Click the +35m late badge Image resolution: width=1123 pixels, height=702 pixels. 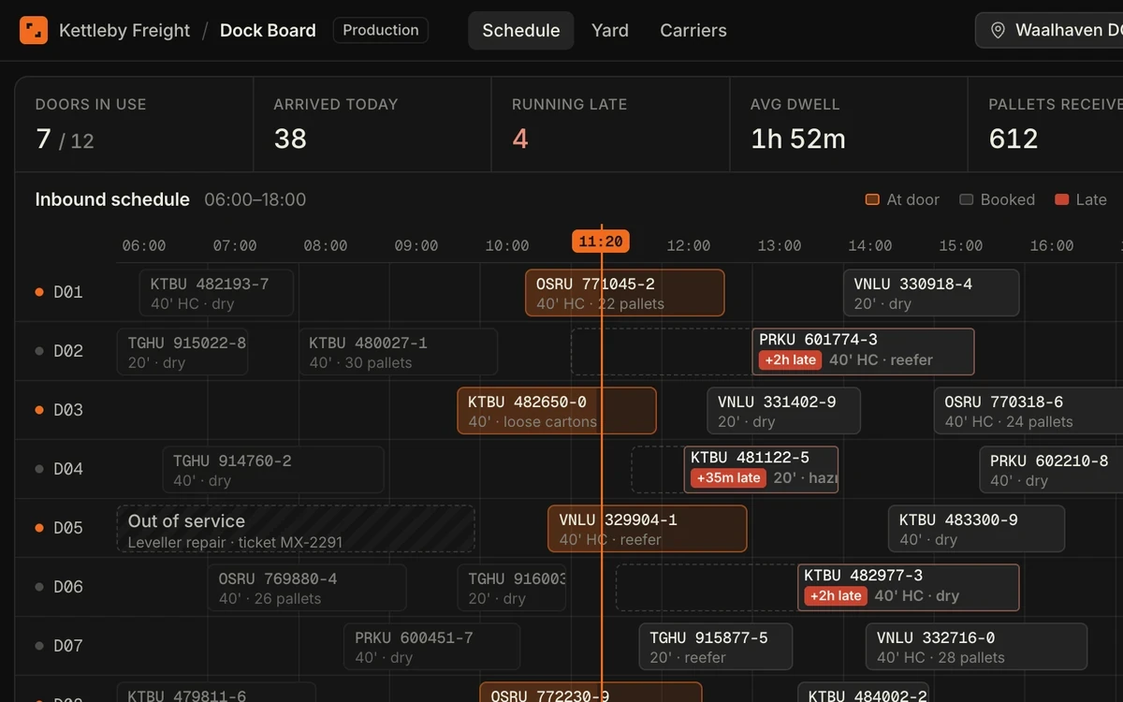point(728,478)
